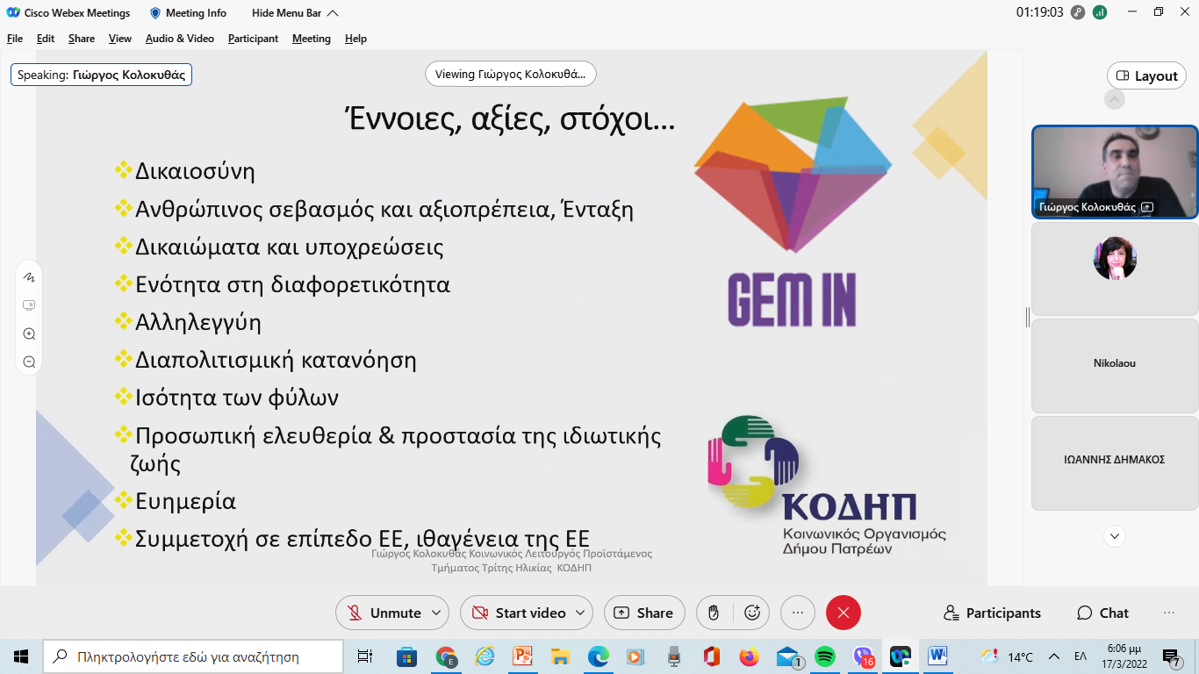Expand audio options arrow beside Unmute

pos(436,613)
